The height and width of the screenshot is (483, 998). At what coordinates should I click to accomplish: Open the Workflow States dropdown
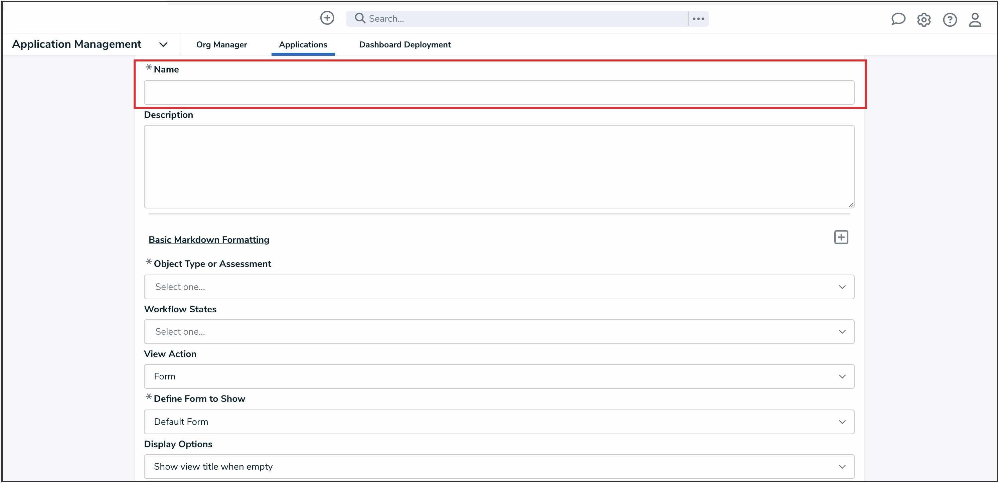click(x=499, y=332)
